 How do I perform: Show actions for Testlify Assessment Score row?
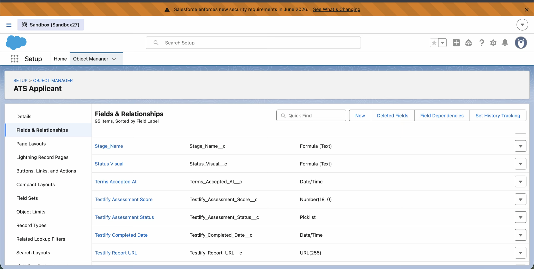pyautogui.click(x=520, y=199)
